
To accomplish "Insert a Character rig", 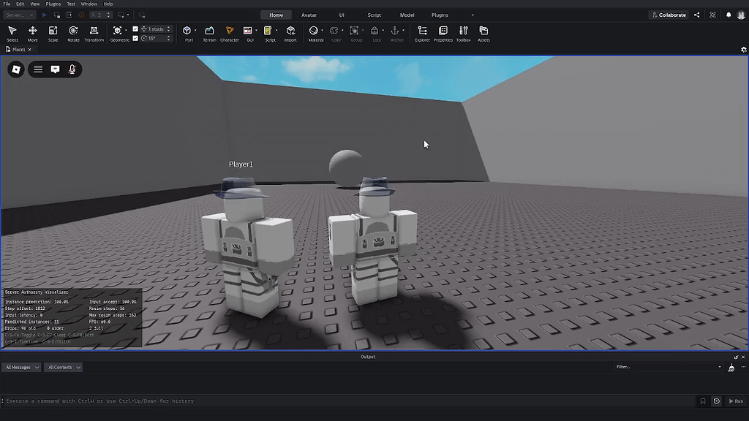I will coord(229,34).
